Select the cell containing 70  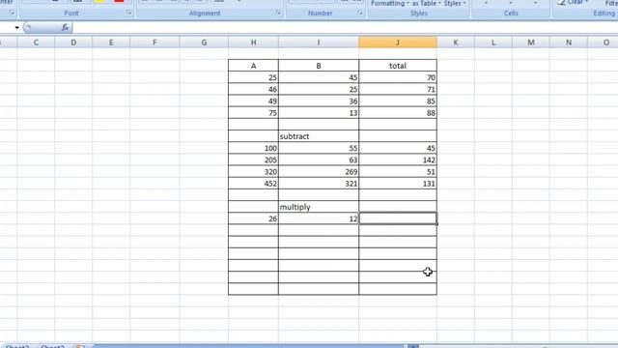point(398,77)
